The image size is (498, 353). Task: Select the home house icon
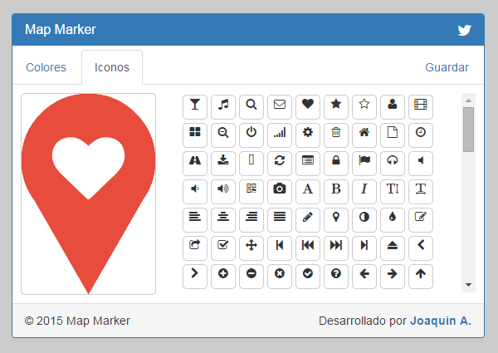(x=364, y=135)
